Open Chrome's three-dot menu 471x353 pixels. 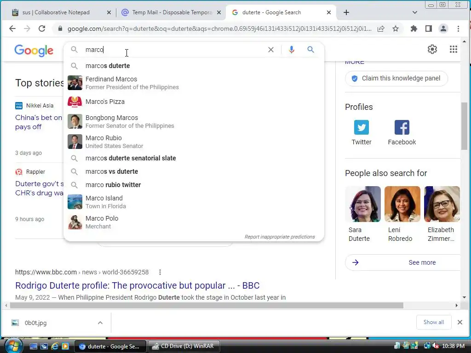pos(458,28)
